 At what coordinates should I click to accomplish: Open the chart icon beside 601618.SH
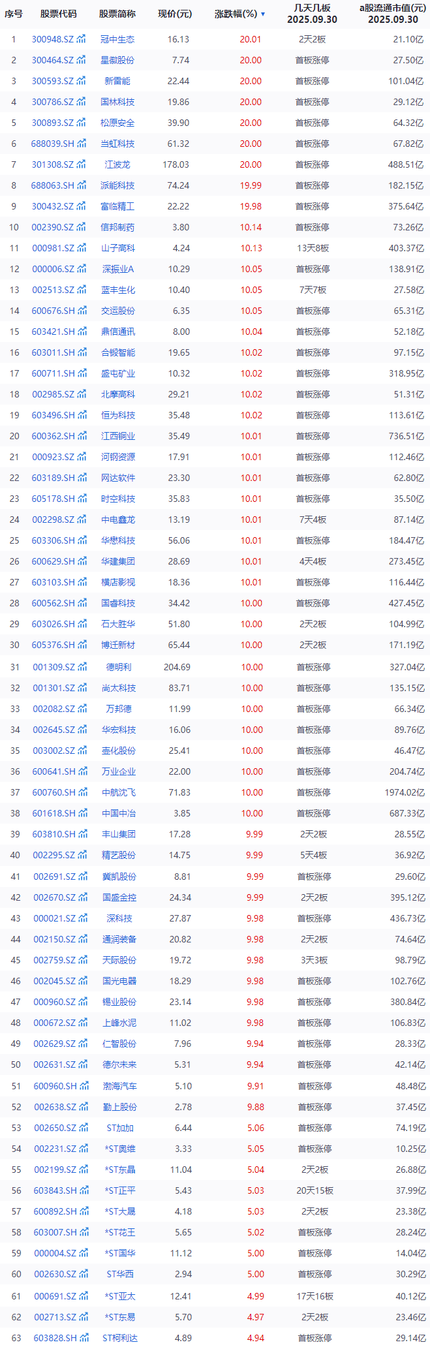point(82,813)
